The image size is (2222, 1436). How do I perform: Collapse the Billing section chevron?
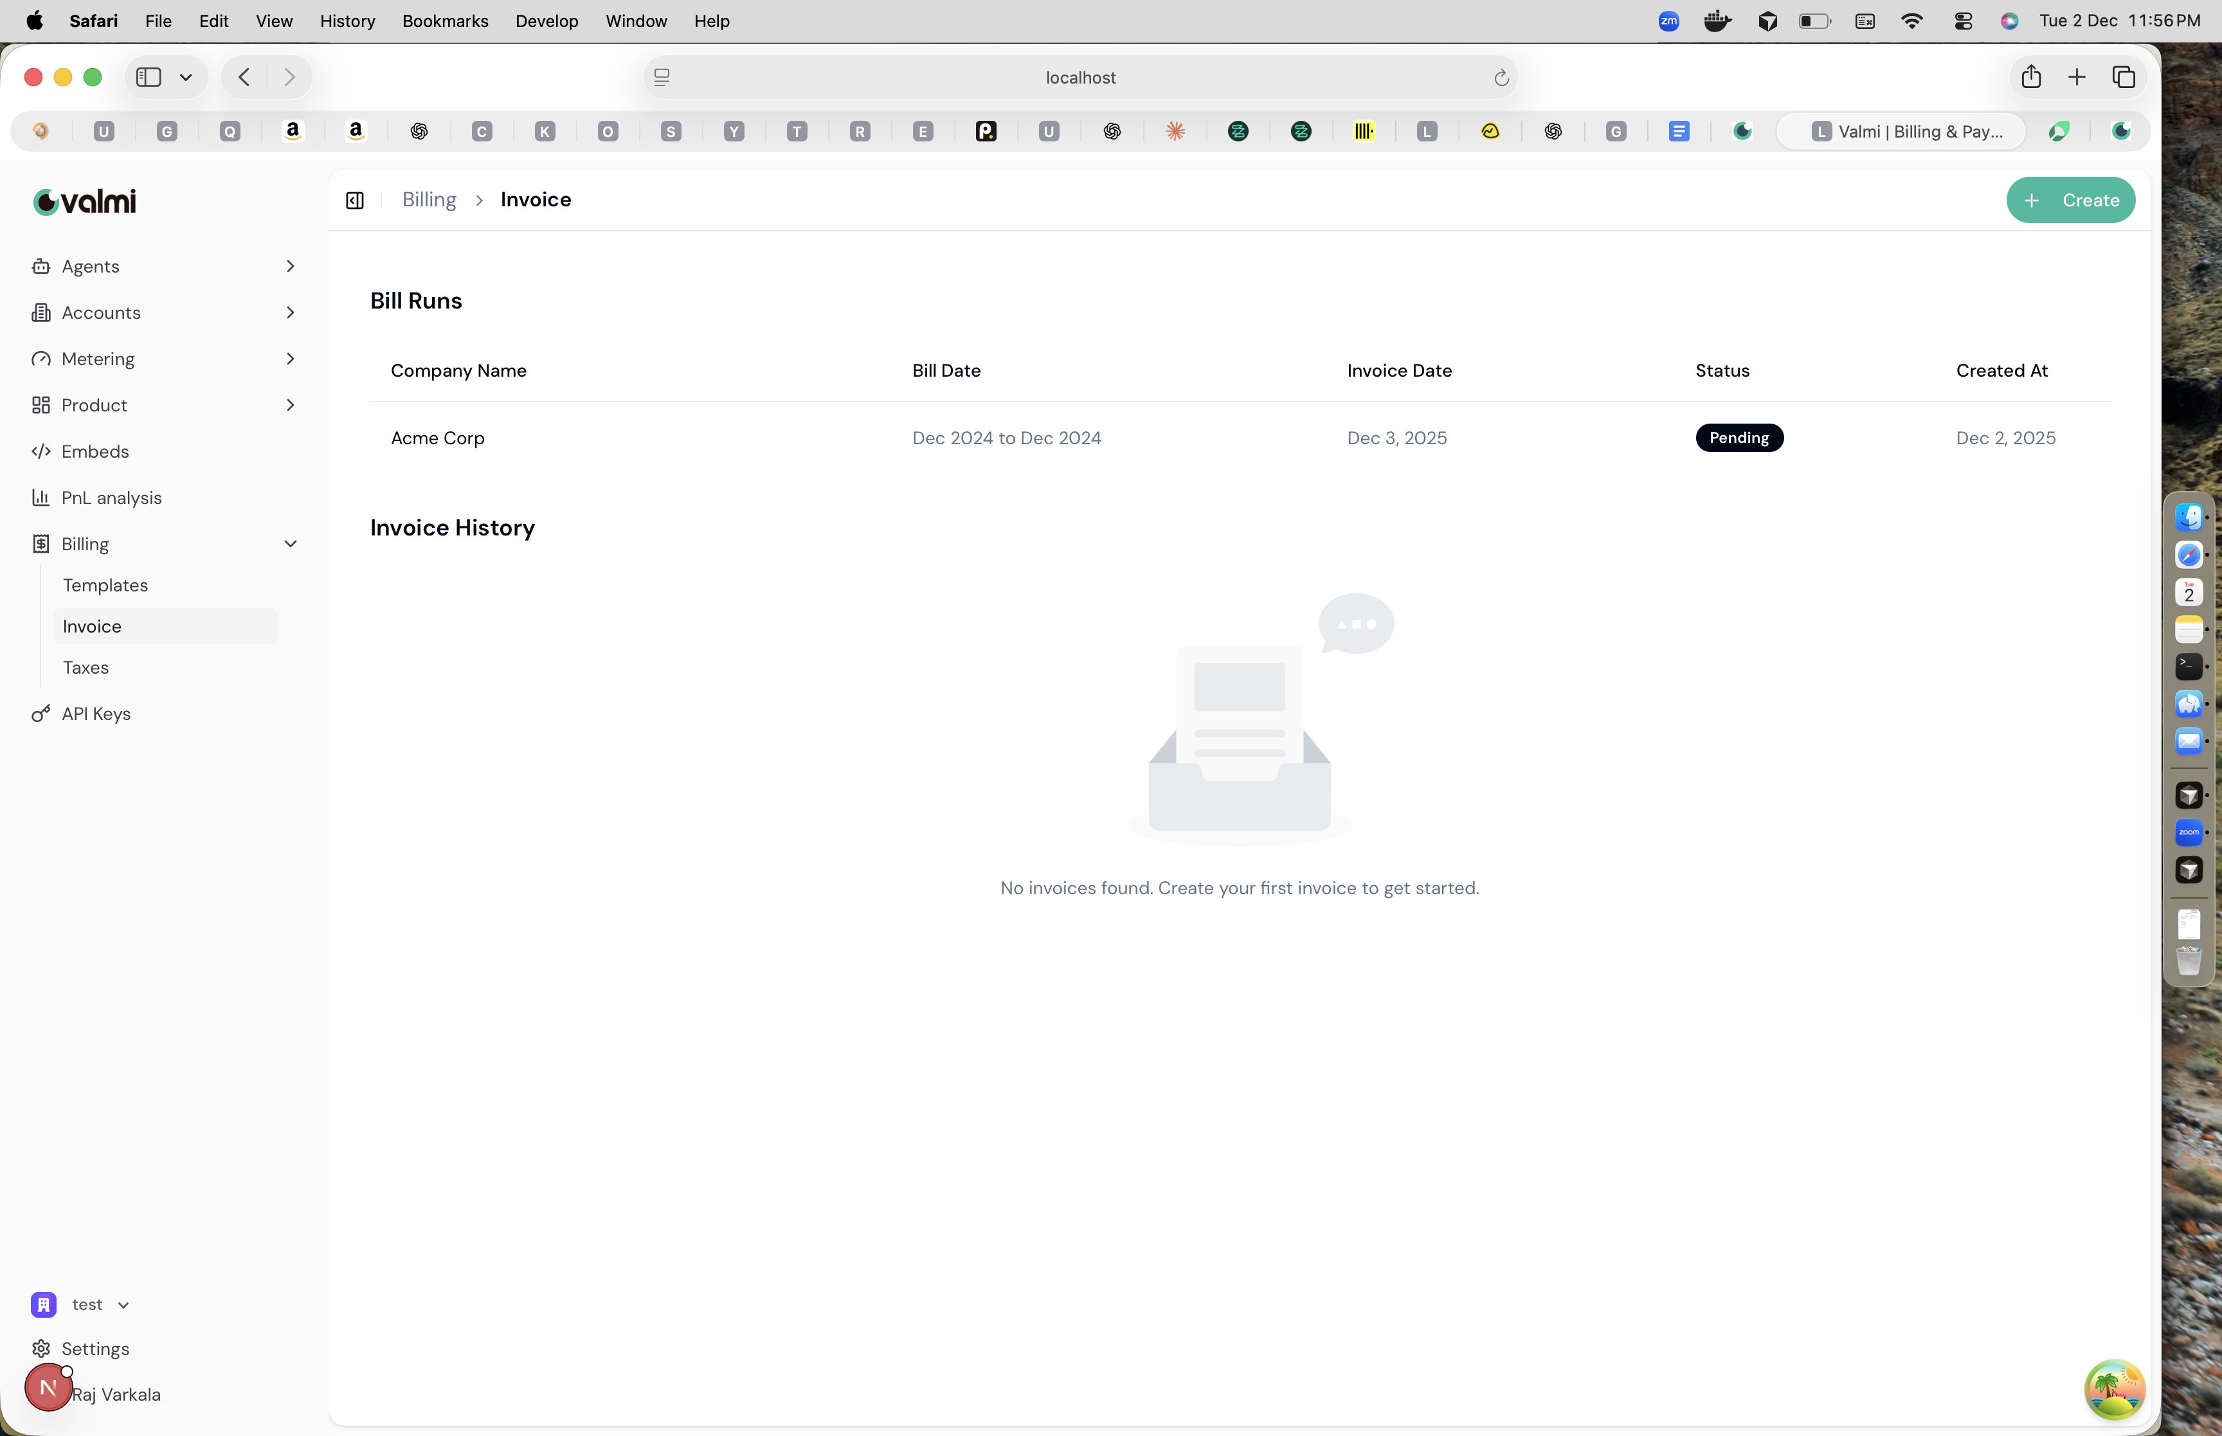[290, 543]
